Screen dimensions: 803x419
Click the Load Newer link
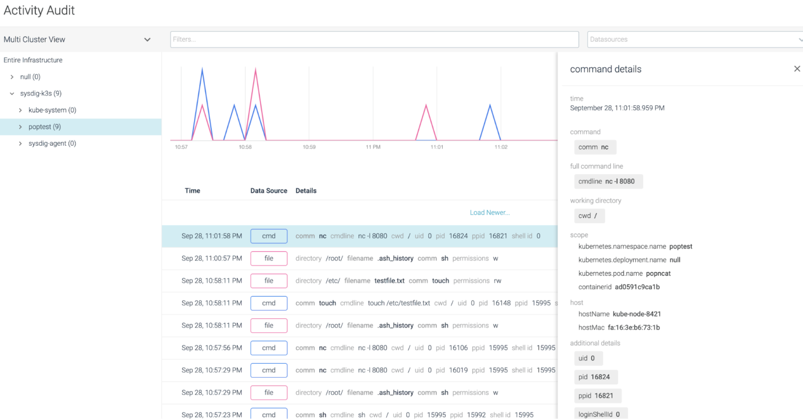[x=490, y=213]
